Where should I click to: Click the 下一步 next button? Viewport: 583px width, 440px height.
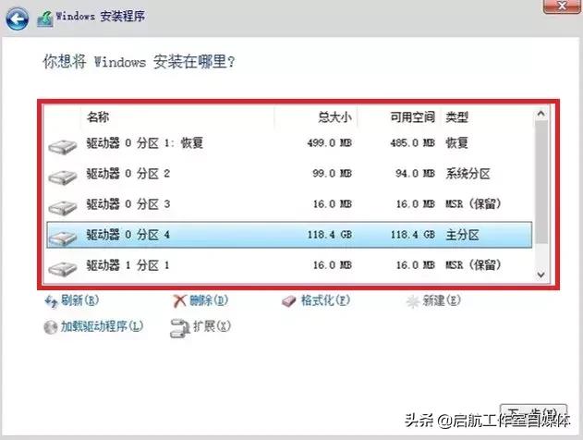(533, 413)
